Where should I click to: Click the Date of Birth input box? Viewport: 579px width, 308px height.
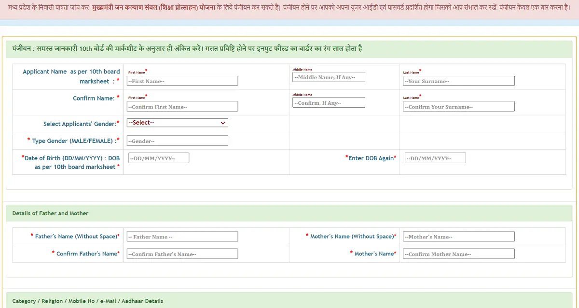pyautogui.click(x=159, y=158)
